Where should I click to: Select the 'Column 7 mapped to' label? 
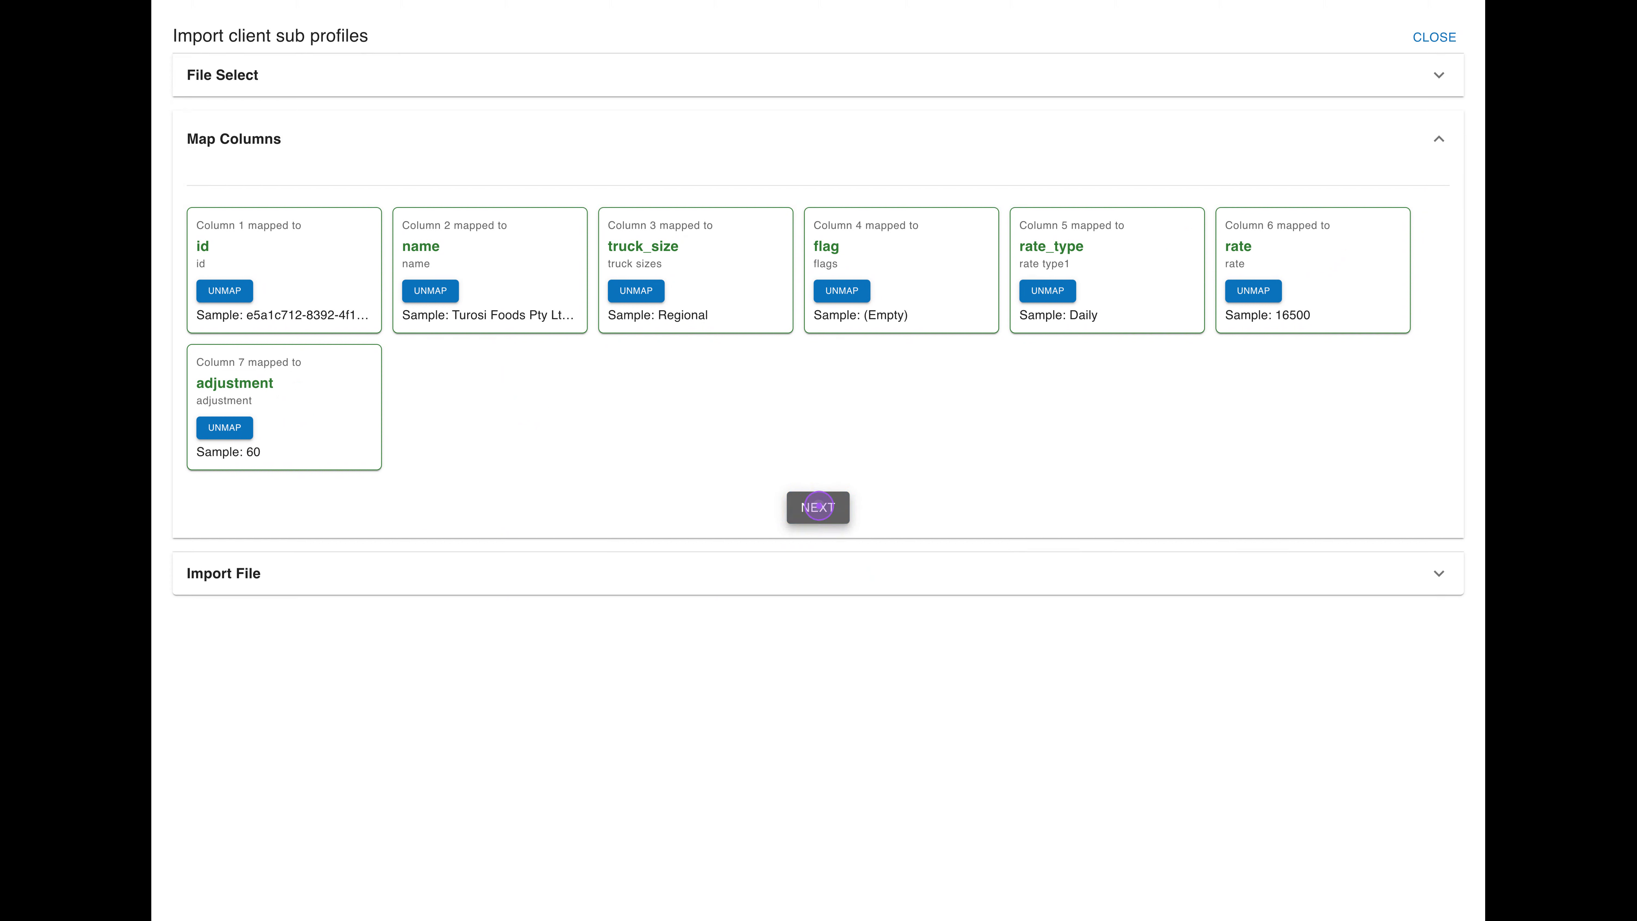248,362
